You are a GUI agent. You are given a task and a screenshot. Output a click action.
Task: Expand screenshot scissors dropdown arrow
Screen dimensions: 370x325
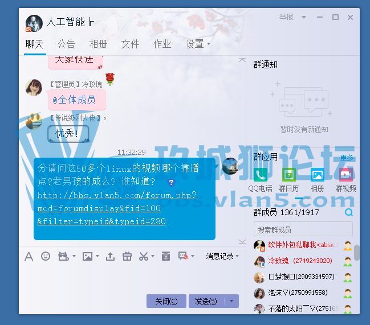point(153,256)
